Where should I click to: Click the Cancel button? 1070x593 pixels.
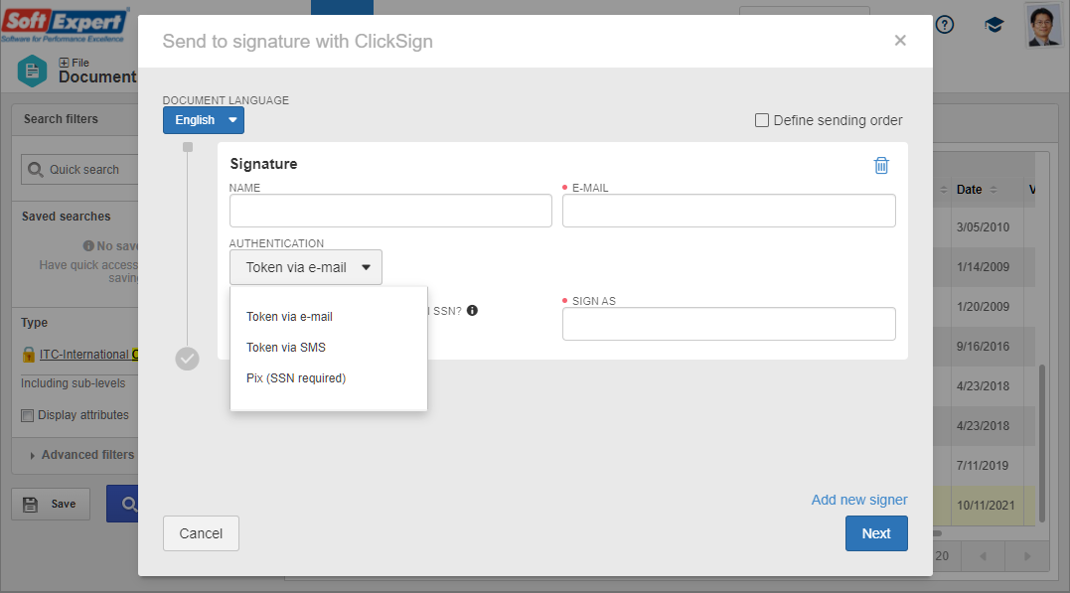click(x=201, y=533)
